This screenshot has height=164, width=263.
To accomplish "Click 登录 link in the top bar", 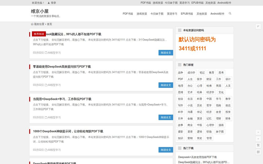I will pos(53,3).
